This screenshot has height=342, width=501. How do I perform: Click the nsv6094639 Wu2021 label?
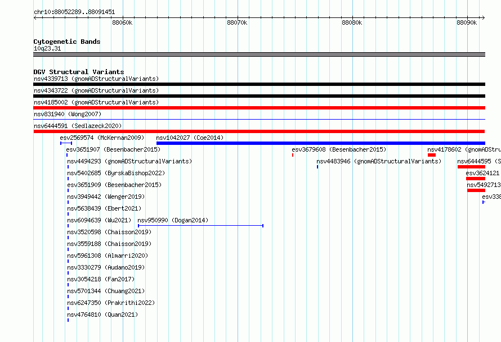[99, 220]
